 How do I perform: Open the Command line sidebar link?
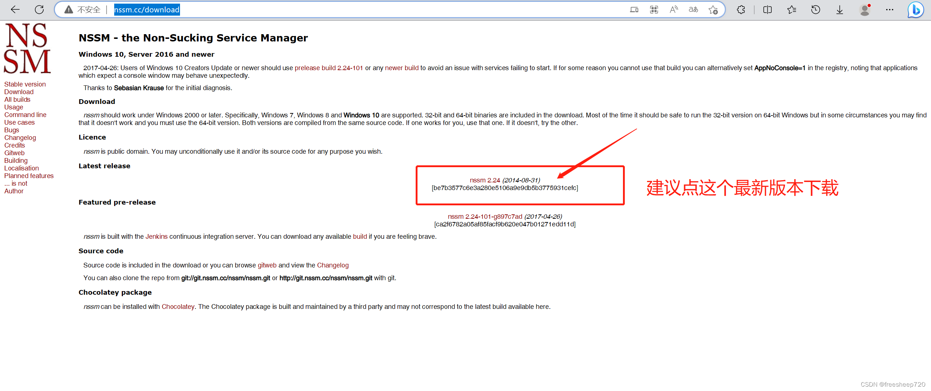pos(25,115)
